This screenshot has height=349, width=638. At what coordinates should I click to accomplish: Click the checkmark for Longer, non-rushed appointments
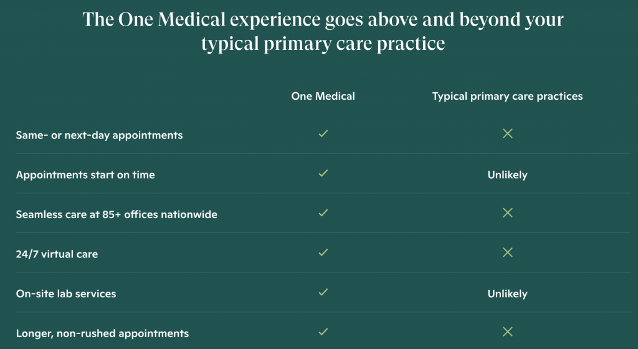323,332
